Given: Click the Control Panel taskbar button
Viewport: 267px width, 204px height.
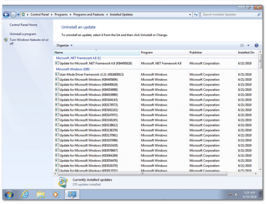Looking at the screenshot, I should point(72,194).
